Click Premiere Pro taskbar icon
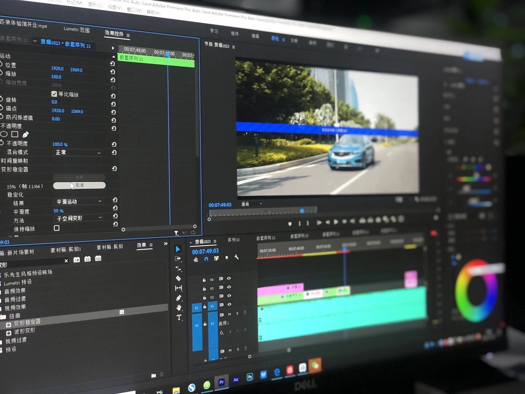Screen dimensions: 525x394 (x=221, y=382)
